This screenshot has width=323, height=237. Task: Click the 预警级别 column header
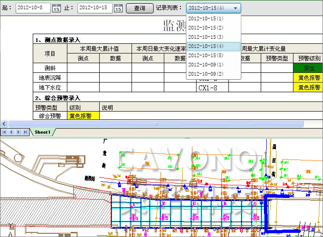309,59
